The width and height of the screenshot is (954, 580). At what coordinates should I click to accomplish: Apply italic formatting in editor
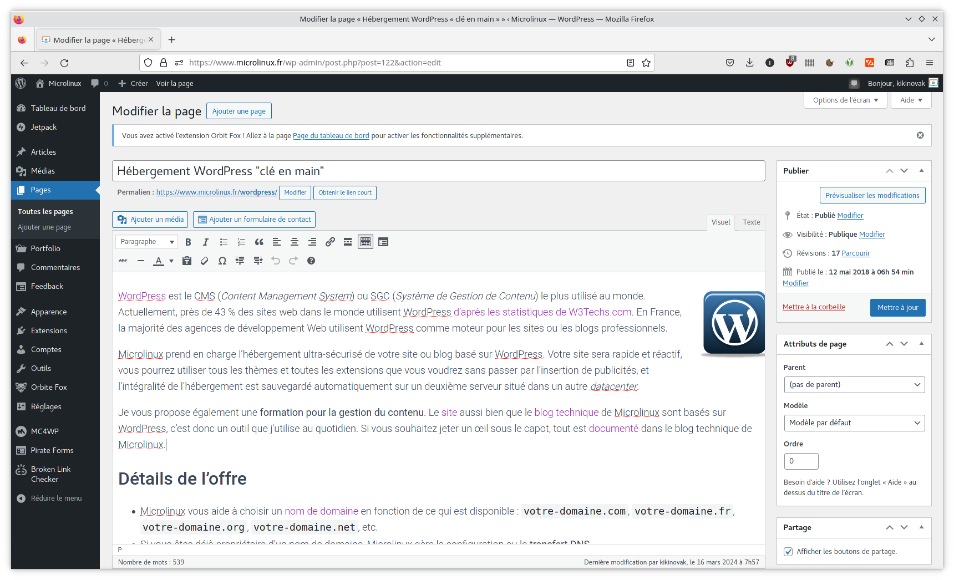(206, 242)
